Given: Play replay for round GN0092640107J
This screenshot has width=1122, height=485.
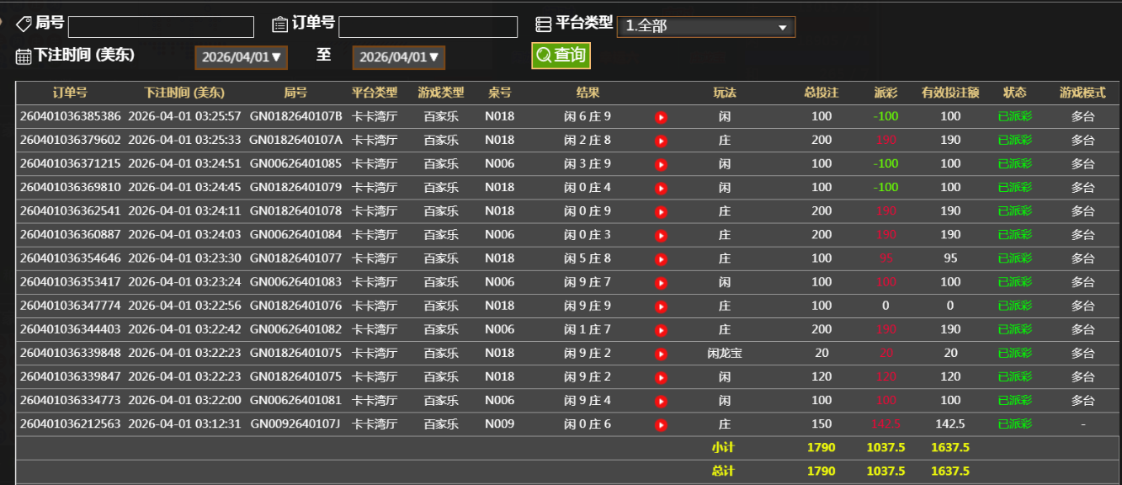Looking at the screenshot, I should 661,425.
